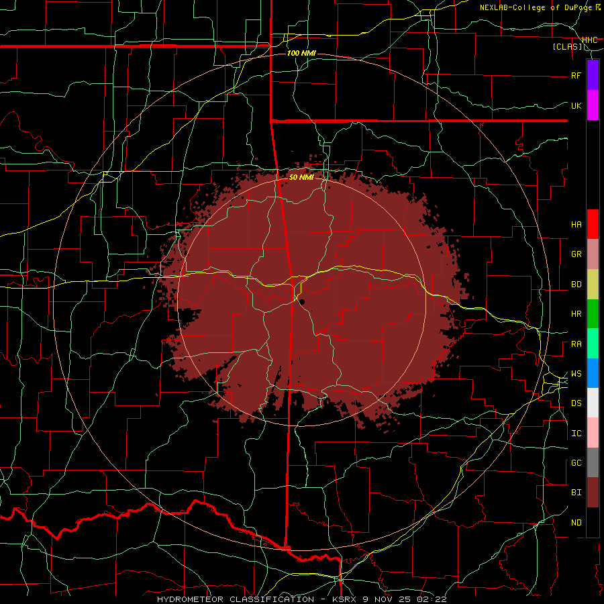The image size is (604, 604).
Task: Click the 50 NMI range ring label
Action: click(301, 177)
